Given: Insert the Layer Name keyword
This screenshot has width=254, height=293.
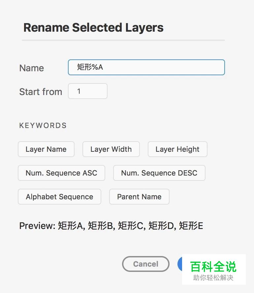Looking at the screenshot, I should (x=46, y=149).
